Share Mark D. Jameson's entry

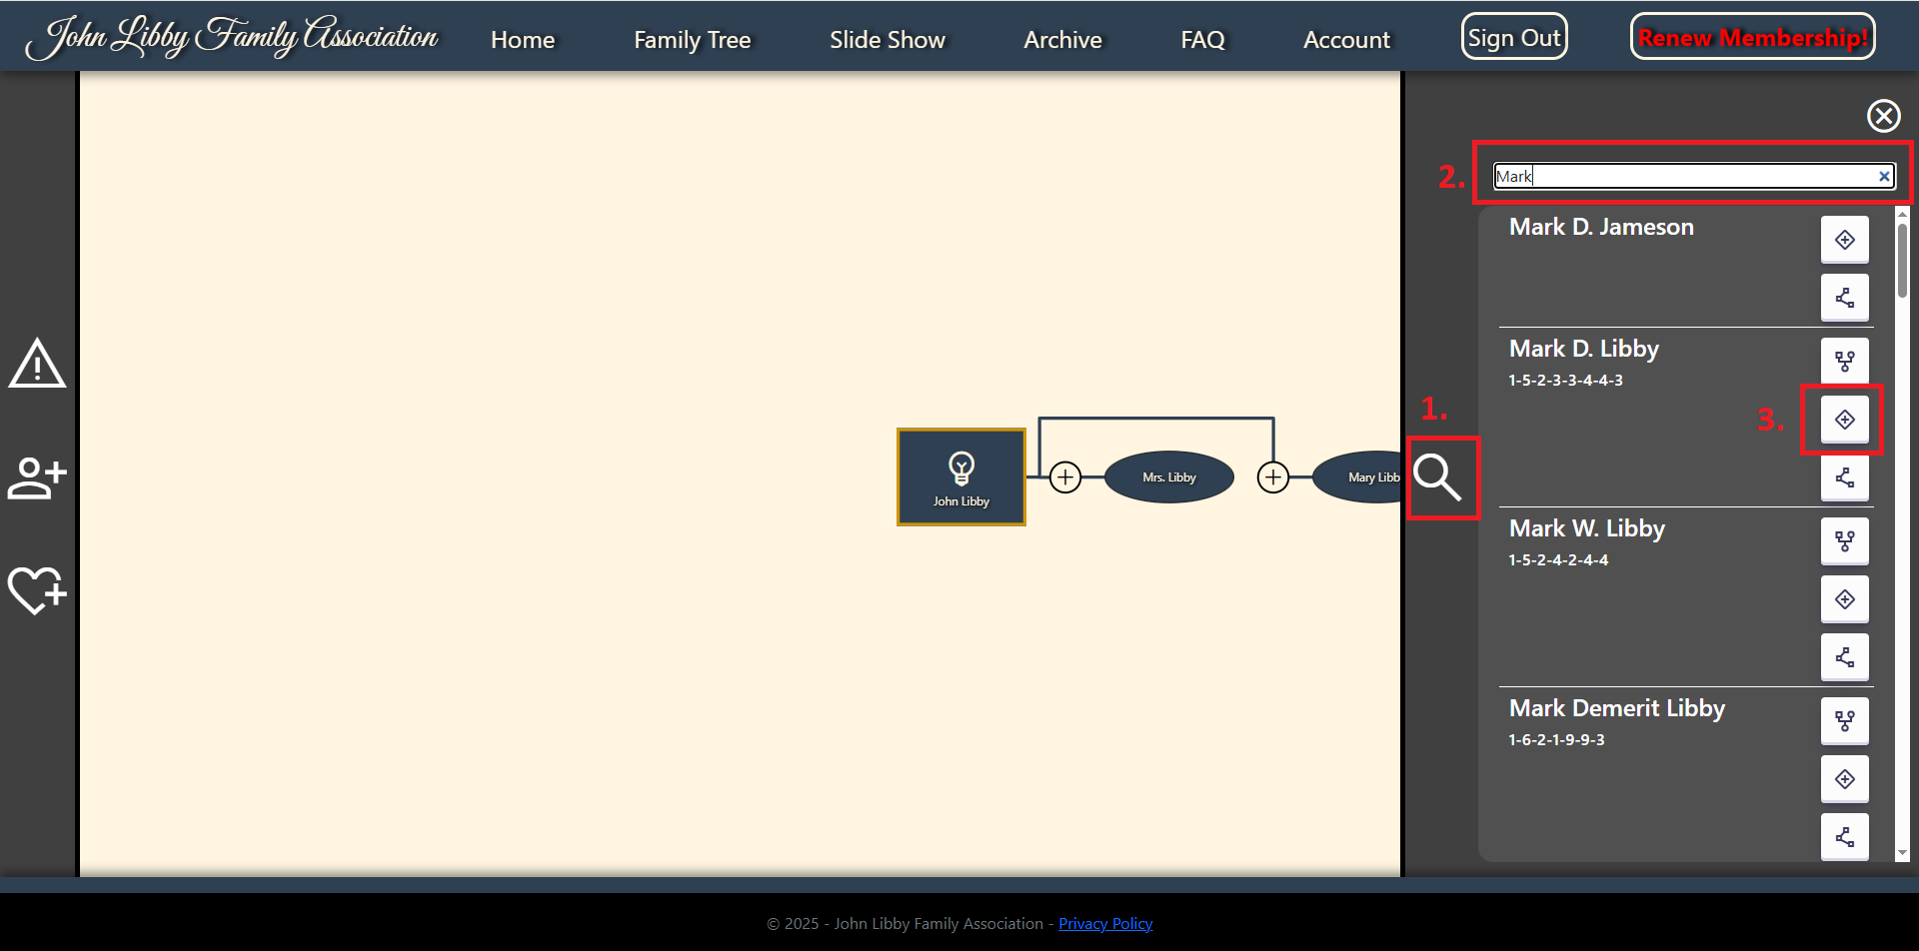click(1845, 298)
